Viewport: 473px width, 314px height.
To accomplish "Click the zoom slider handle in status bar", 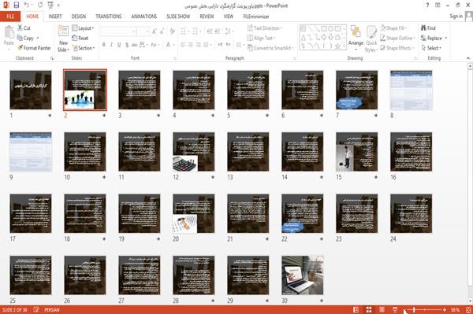I will coord(414,310).
